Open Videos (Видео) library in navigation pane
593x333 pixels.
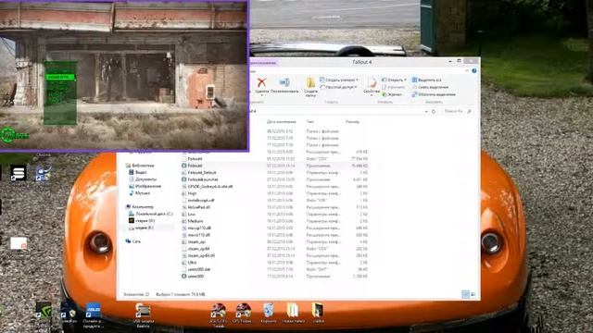pyautogui.click(x=138, y=172)
